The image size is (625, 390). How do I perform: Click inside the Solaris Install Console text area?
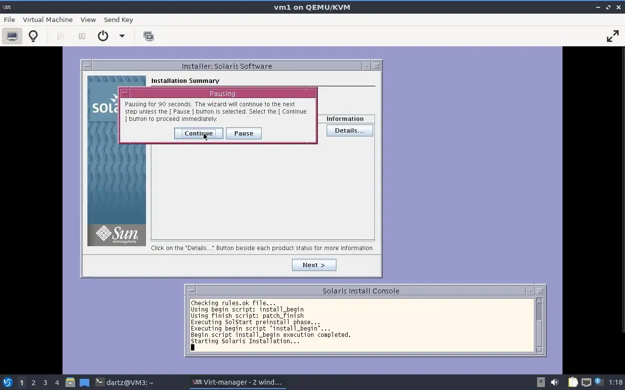point(362,325)
